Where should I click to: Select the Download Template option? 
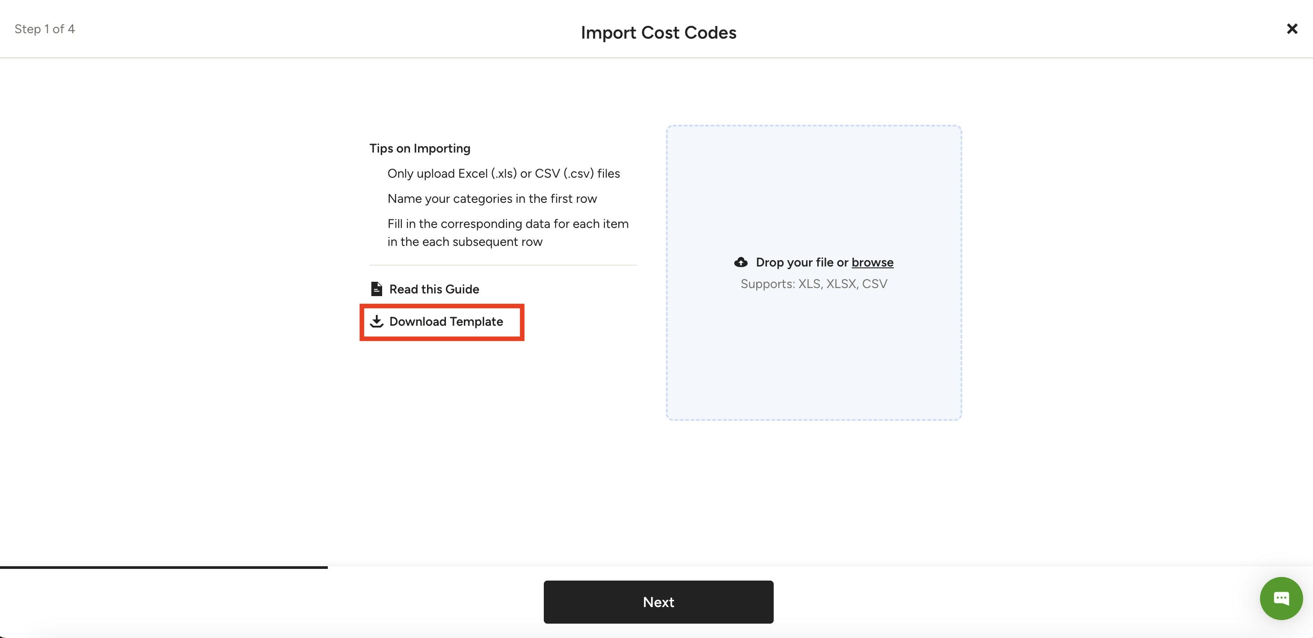point(446,321)
